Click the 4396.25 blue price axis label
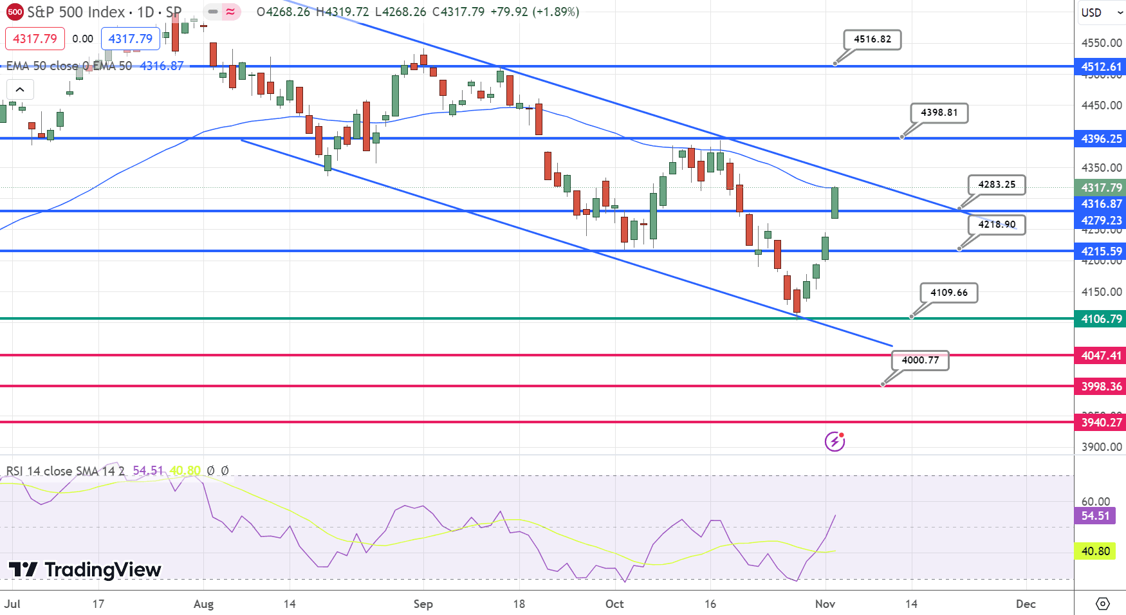Viewport: 1126px width, 615px height. point(1101,139)
